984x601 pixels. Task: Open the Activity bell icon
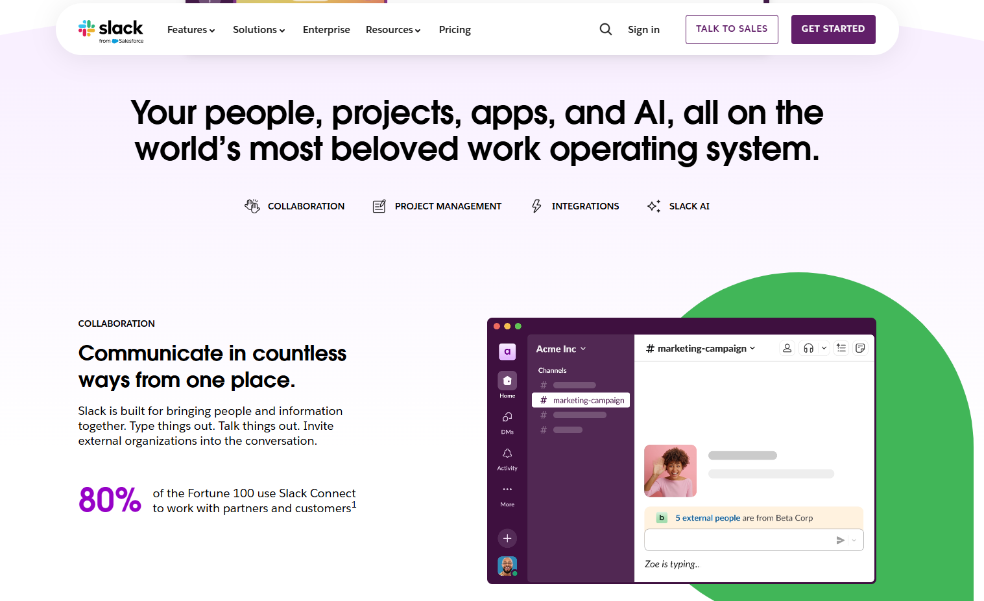507,453
